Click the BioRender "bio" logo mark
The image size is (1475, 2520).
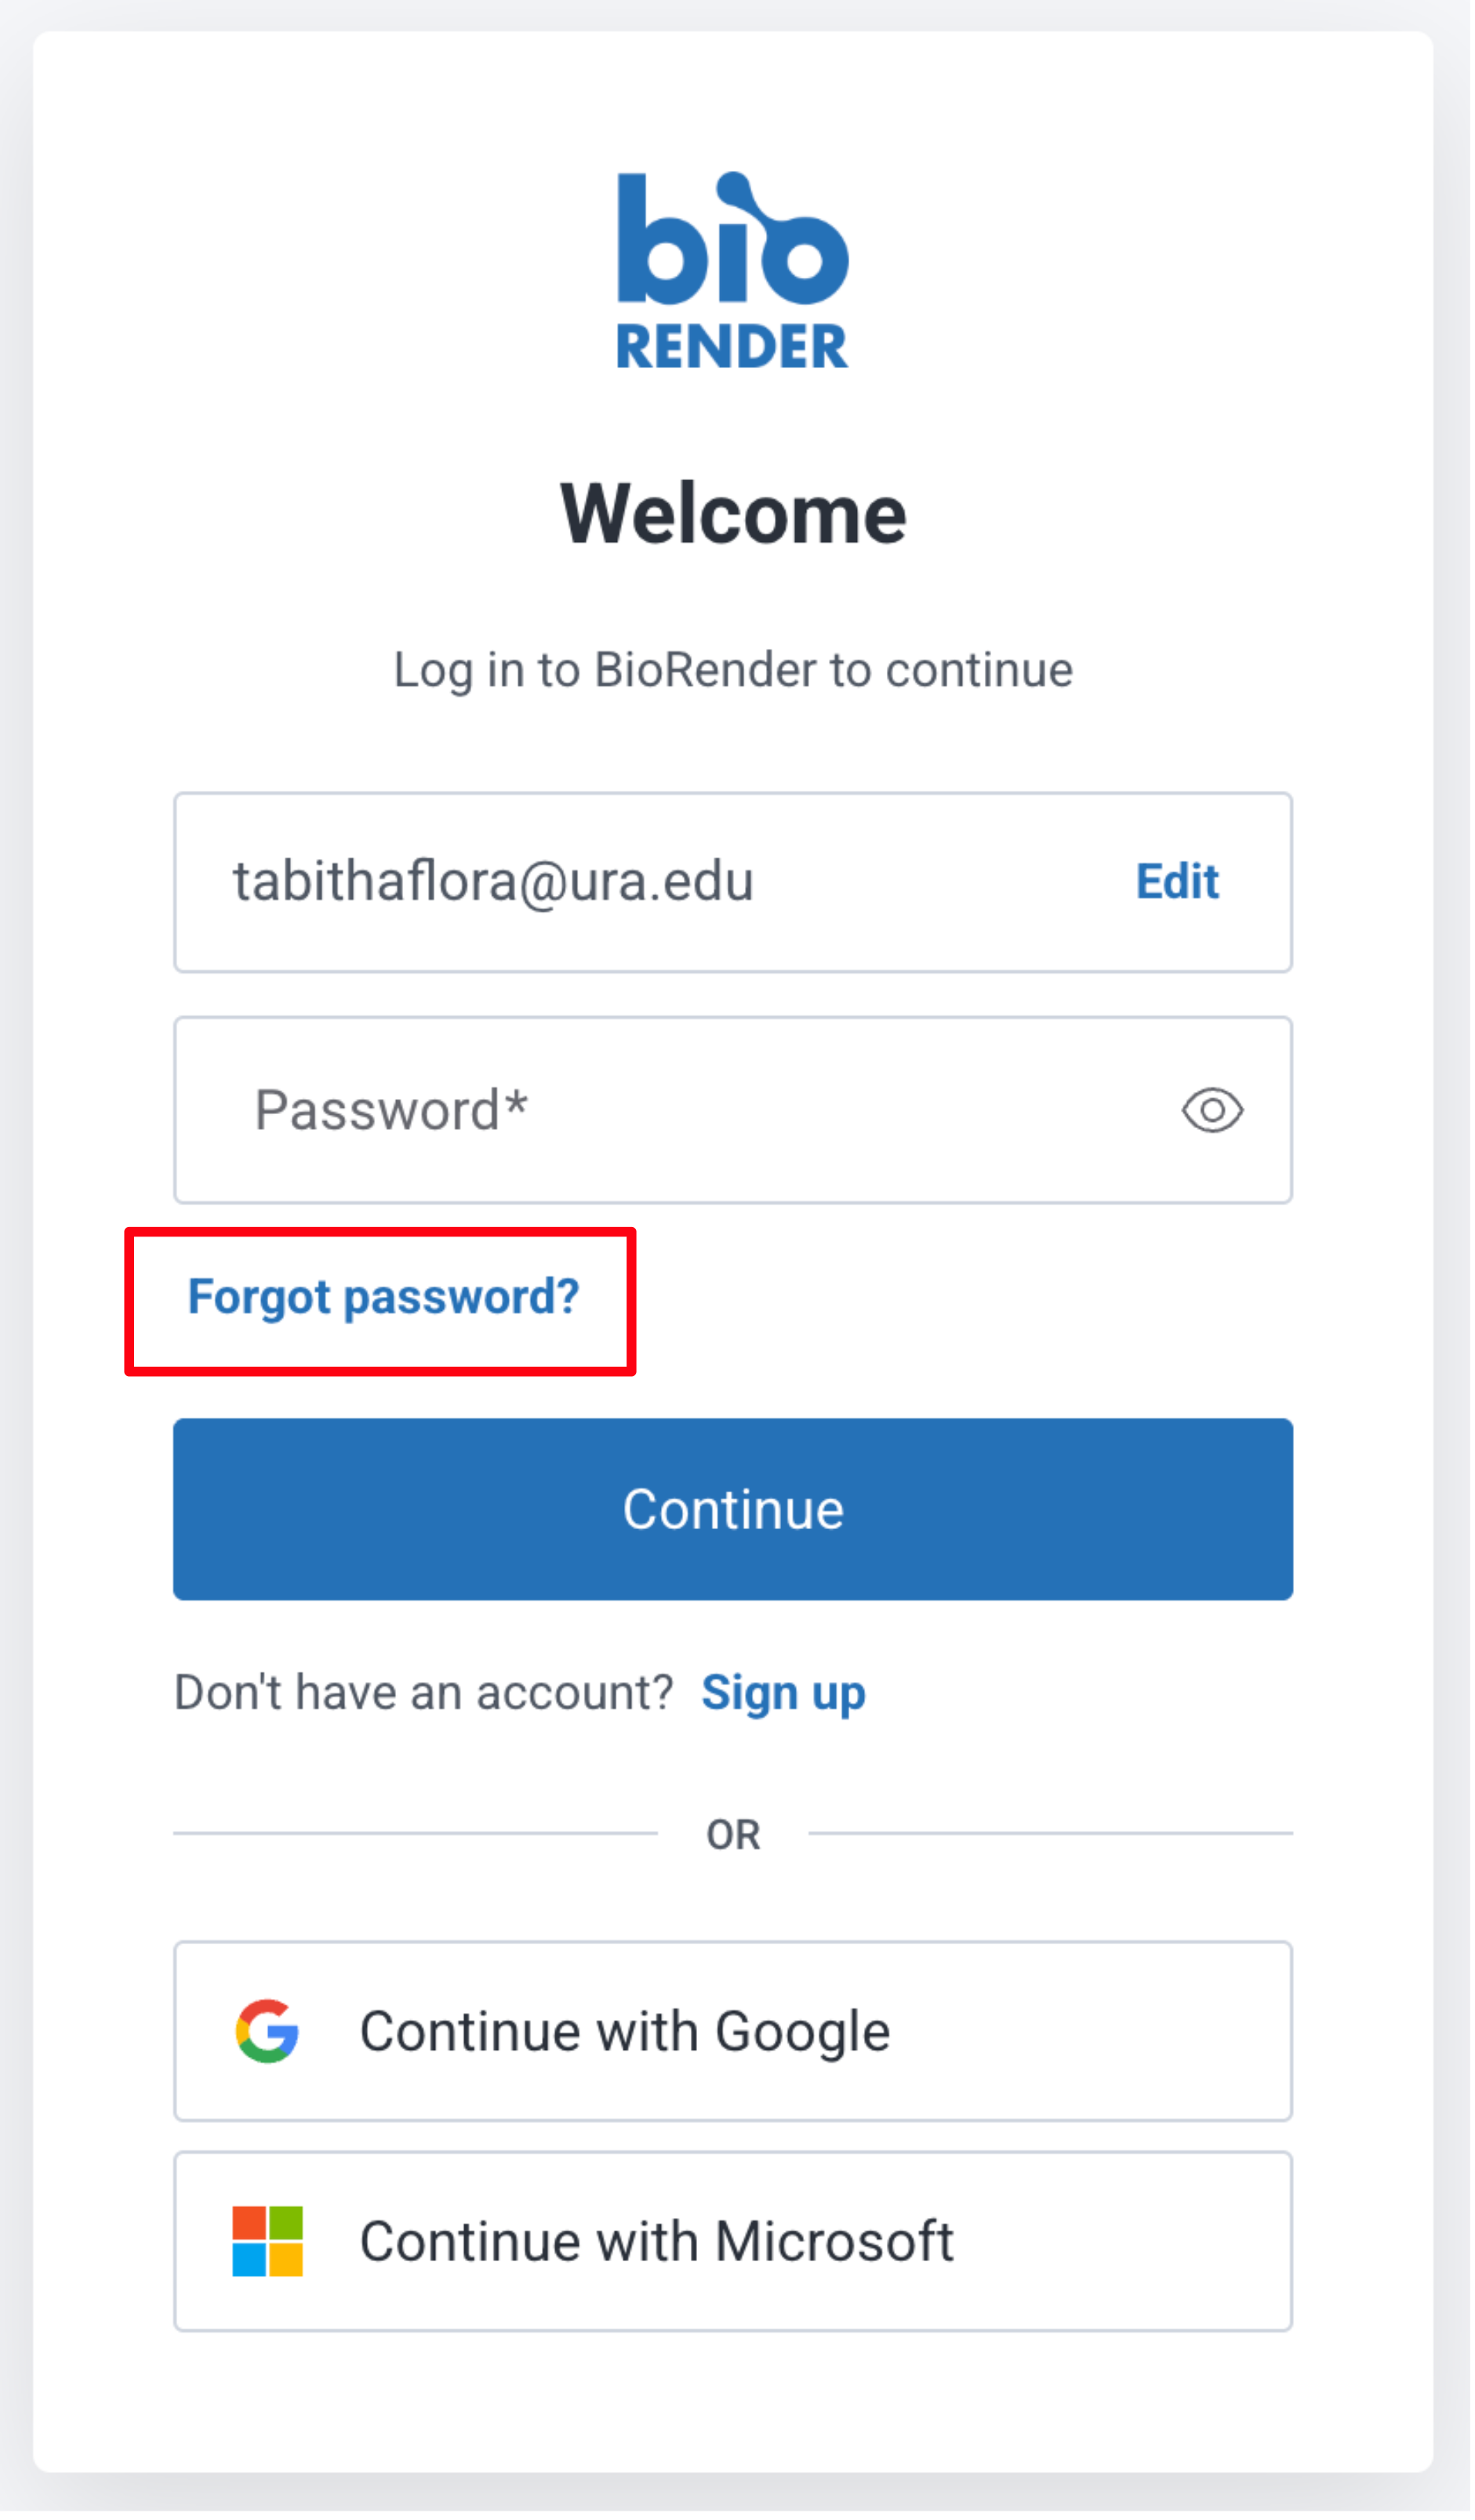[732, 240]
